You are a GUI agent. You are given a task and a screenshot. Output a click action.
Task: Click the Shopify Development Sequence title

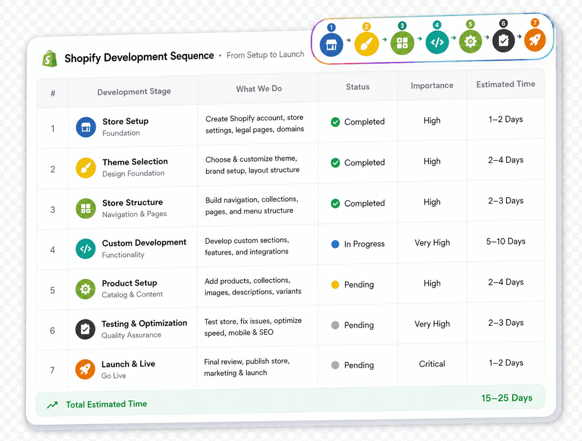point(139,57)
